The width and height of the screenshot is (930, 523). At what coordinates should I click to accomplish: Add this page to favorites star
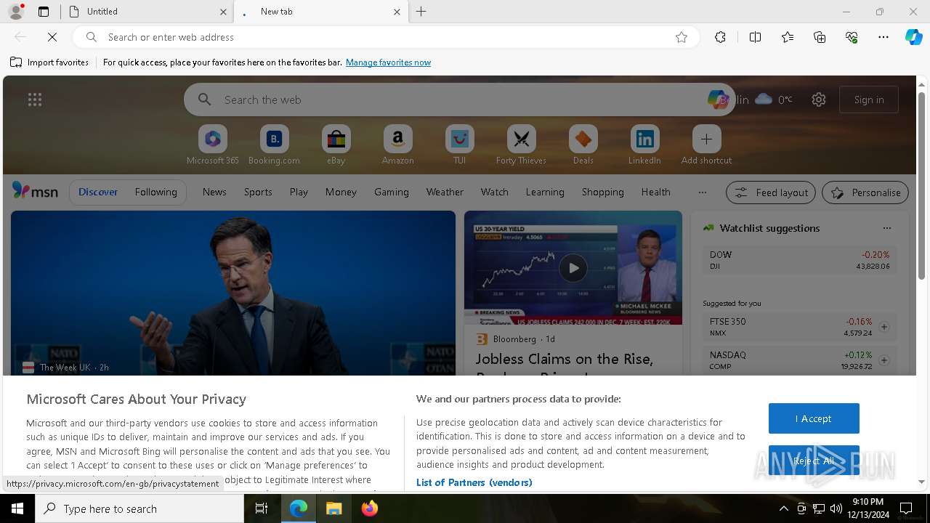click(x=682, y=37)
